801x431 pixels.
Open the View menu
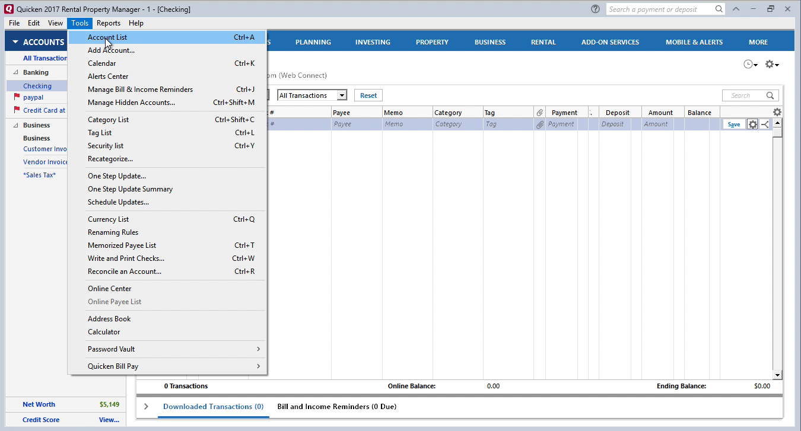coord(55,23)
